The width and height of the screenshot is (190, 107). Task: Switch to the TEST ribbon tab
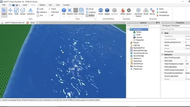[50, 5]
